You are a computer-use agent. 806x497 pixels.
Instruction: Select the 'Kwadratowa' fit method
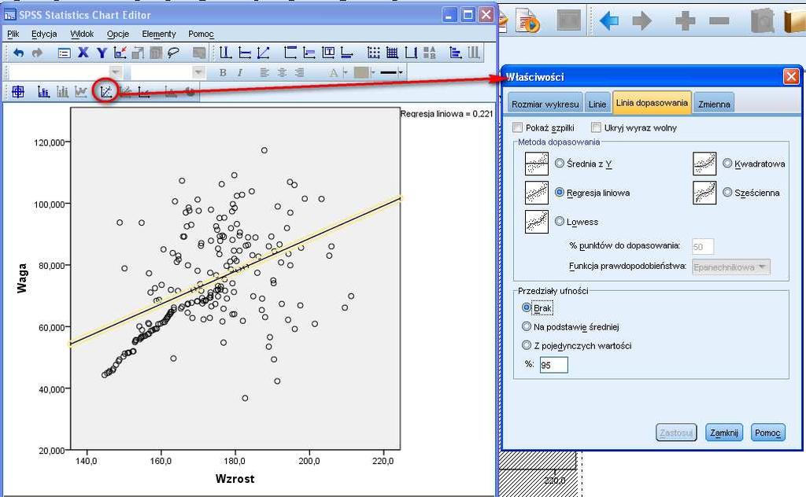[727, 164]
